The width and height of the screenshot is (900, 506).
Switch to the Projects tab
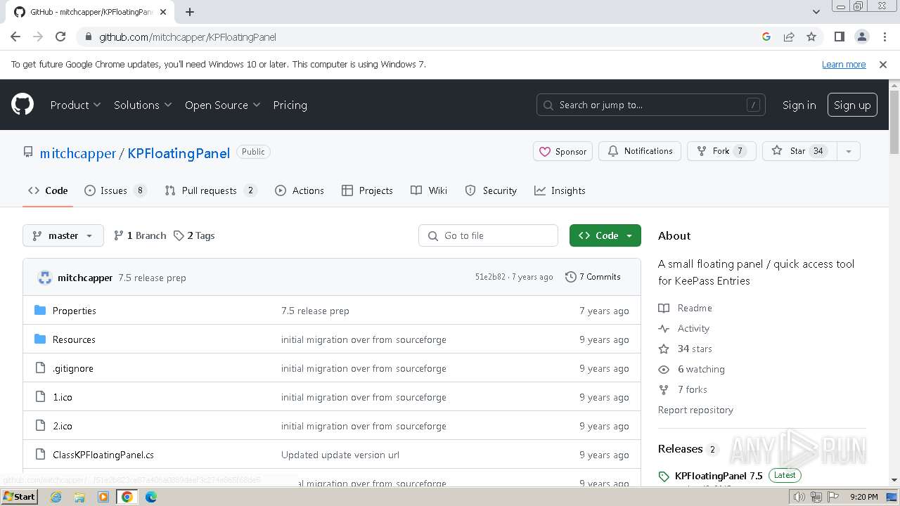click(367, 190)
